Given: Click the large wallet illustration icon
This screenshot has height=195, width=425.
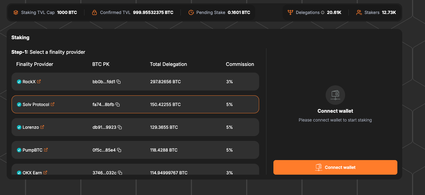Looking at the screenshot, I should (x=335, y=95).
